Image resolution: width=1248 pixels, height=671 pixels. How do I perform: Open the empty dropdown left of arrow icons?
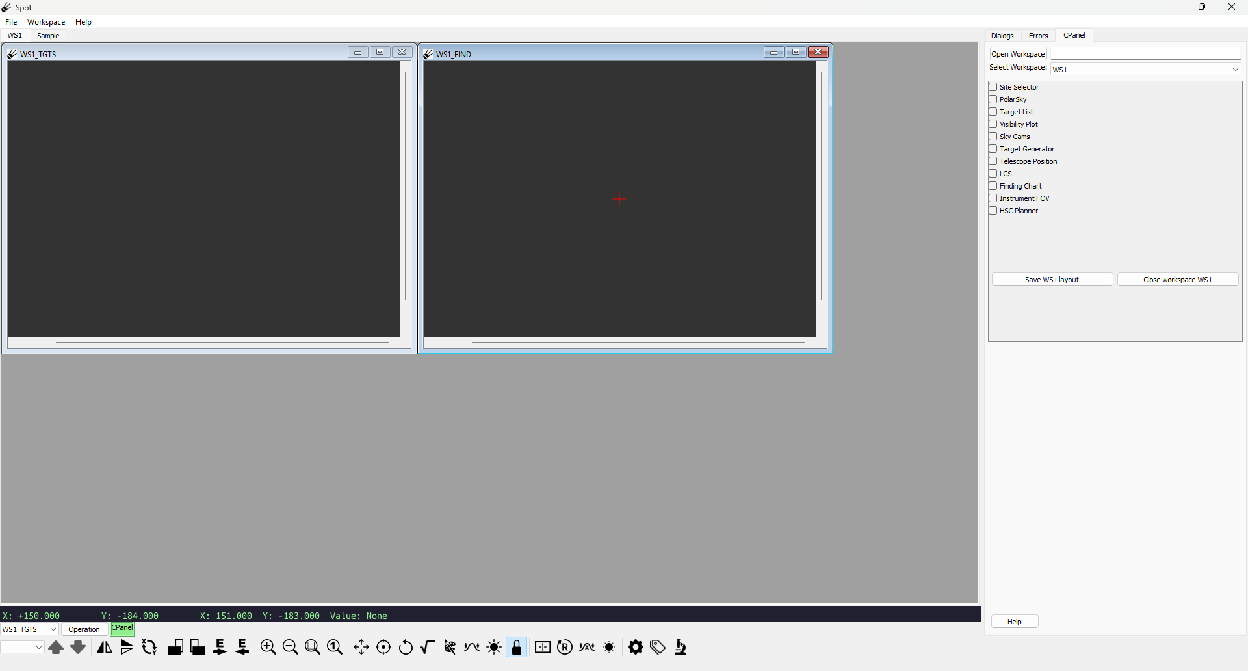pos(23,648)
